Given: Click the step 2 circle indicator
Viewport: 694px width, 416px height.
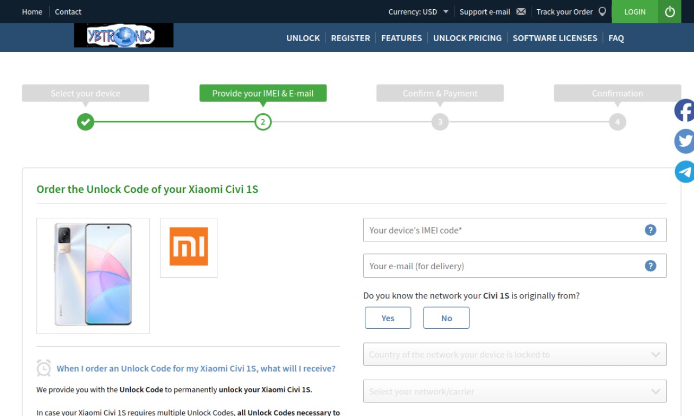Looking at the screenshot, I should (x=263, y=122).
